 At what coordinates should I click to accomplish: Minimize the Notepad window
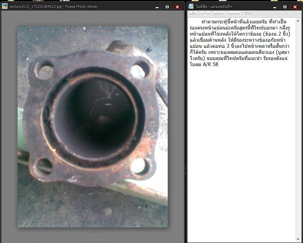(x=275, y=7)
